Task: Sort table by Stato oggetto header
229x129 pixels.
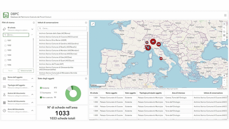Action: 130,93
